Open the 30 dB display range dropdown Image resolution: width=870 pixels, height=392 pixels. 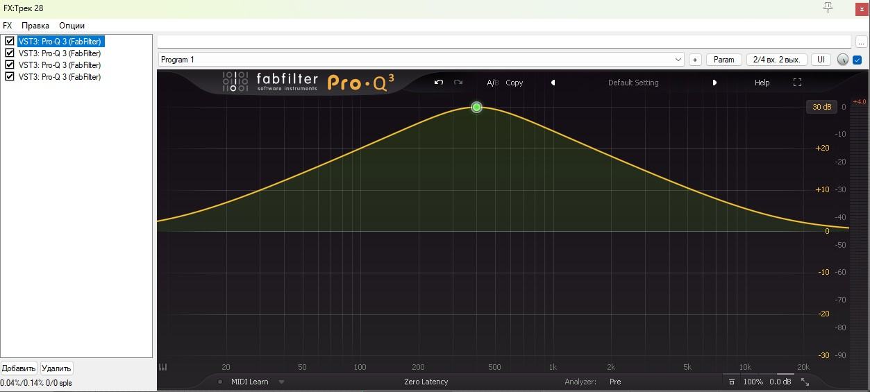click(x=821, y=107)
